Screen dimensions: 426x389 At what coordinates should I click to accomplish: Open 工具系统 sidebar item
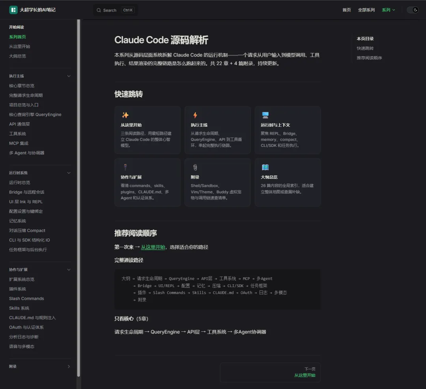click(17, 133)
